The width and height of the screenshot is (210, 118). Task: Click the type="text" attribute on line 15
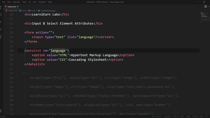tap(55, 37)
